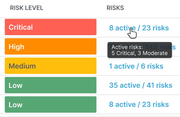
Task: Select the Low badge beside 35 active
Action: [50, 85]
